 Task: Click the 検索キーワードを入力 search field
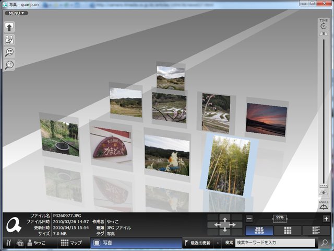275,243
